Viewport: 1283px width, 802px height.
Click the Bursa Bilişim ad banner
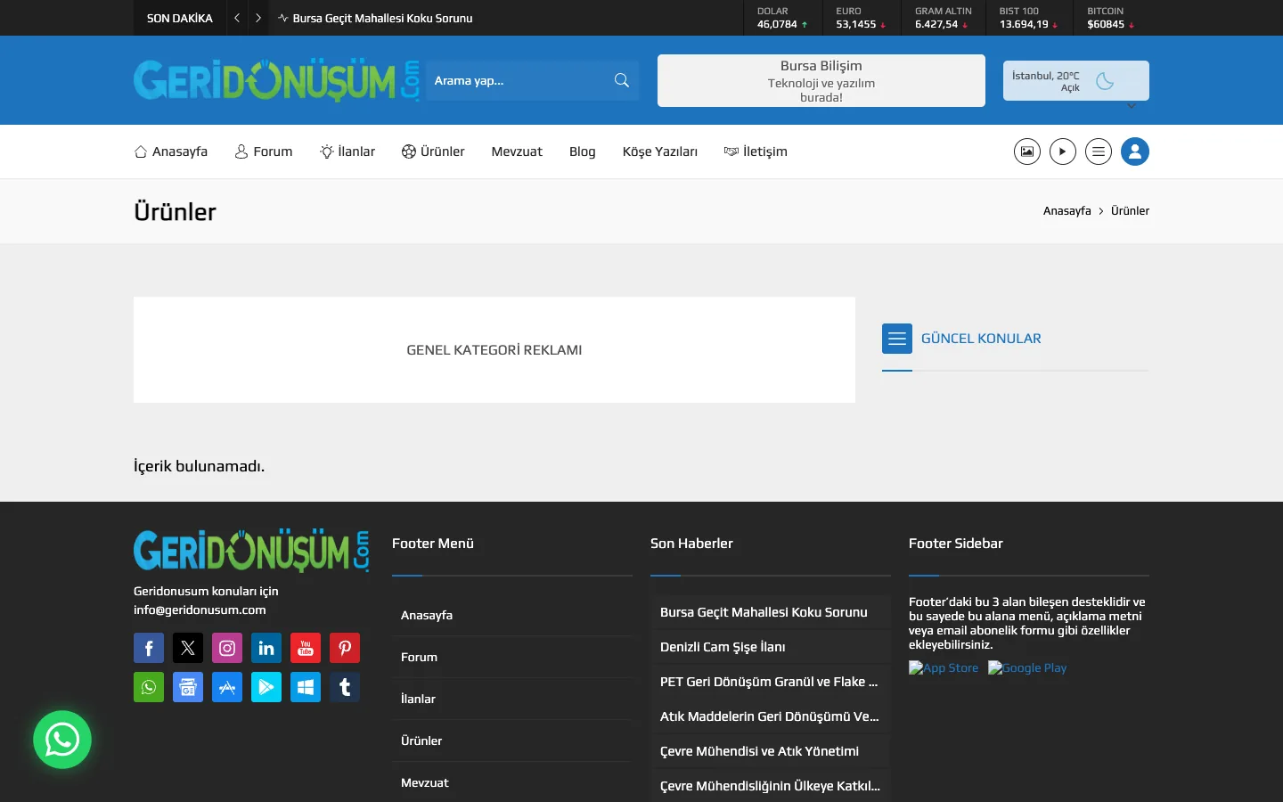coord(821,80)
